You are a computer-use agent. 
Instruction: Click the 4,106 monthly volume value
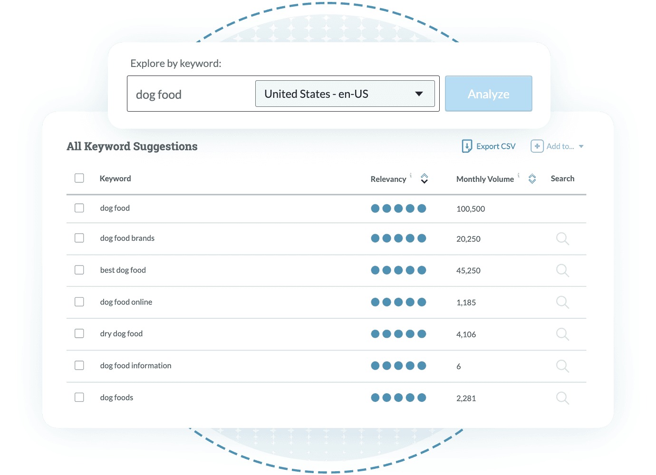tap(466, 334)
